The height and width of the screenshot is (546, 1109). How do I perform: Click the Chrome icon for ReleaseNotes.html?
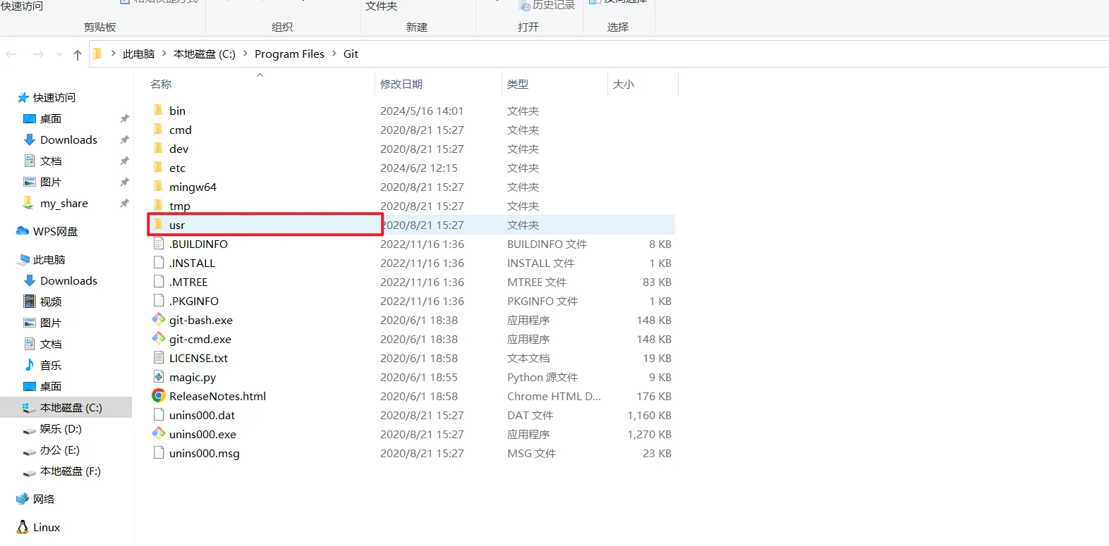(x=159, y=396)
